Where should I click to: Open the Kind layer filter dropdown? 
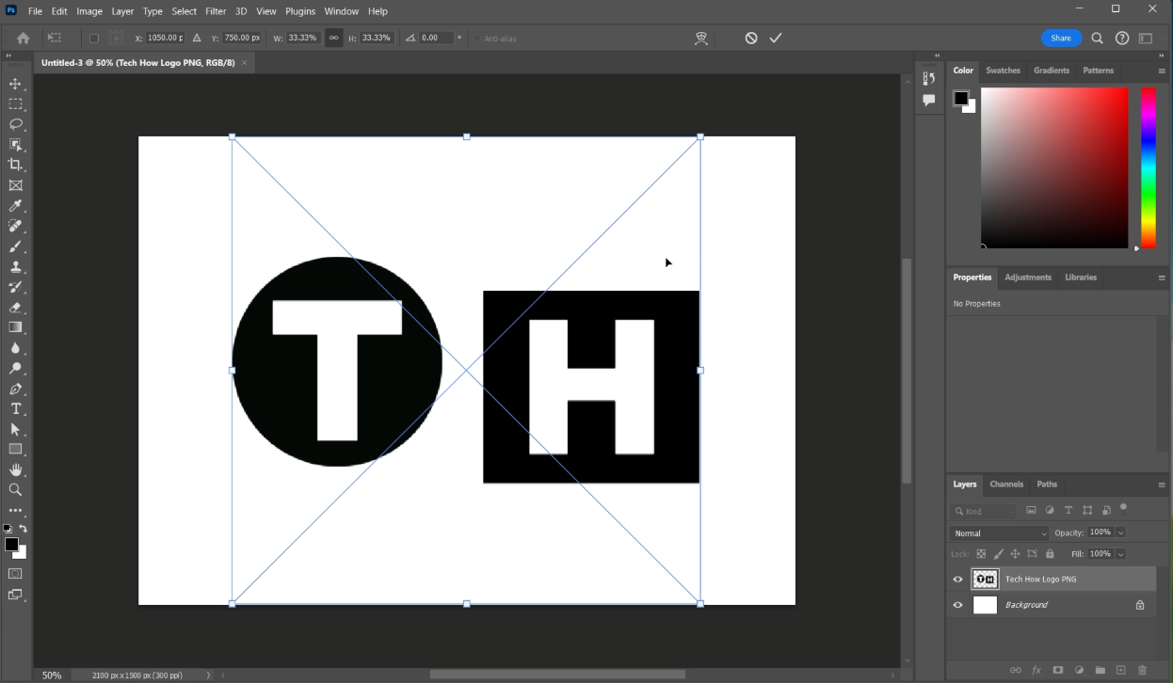click(x=984, y=511)
